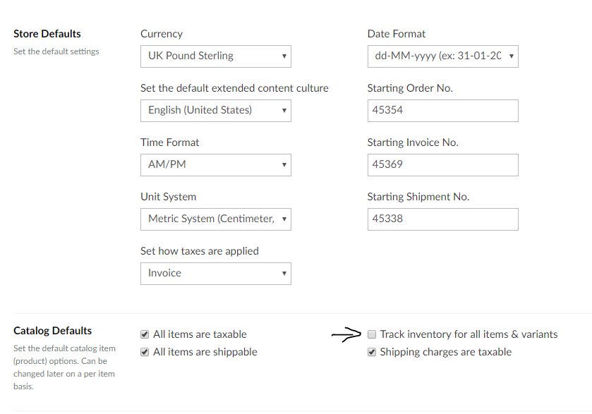The height and width of the screenshot is (414, 592).
Task: Click the Starting Shipment No. label
Action: [x=418, y=197]
